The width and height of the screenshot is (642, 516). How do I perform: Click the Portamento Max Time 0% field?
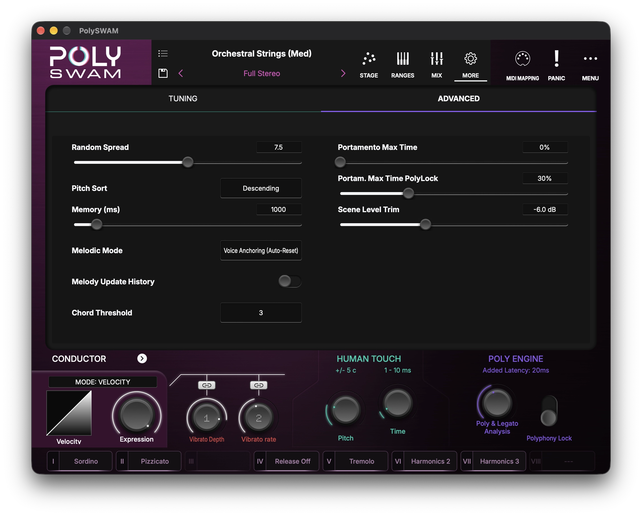(545, 147)
